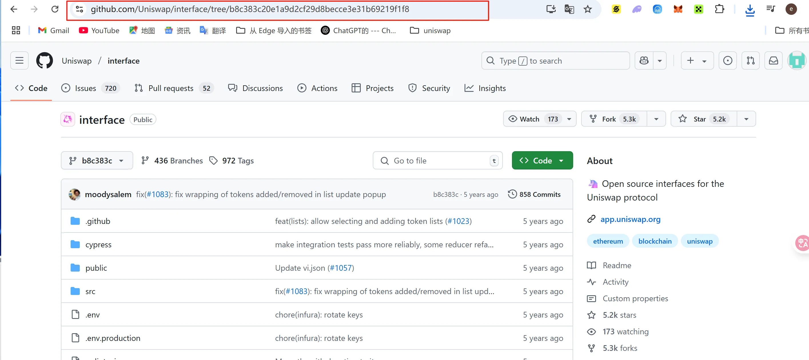This screenshot has height=360, width=809.
Task: Click the GitHub Octocat logo
Action: coord(44,60)
